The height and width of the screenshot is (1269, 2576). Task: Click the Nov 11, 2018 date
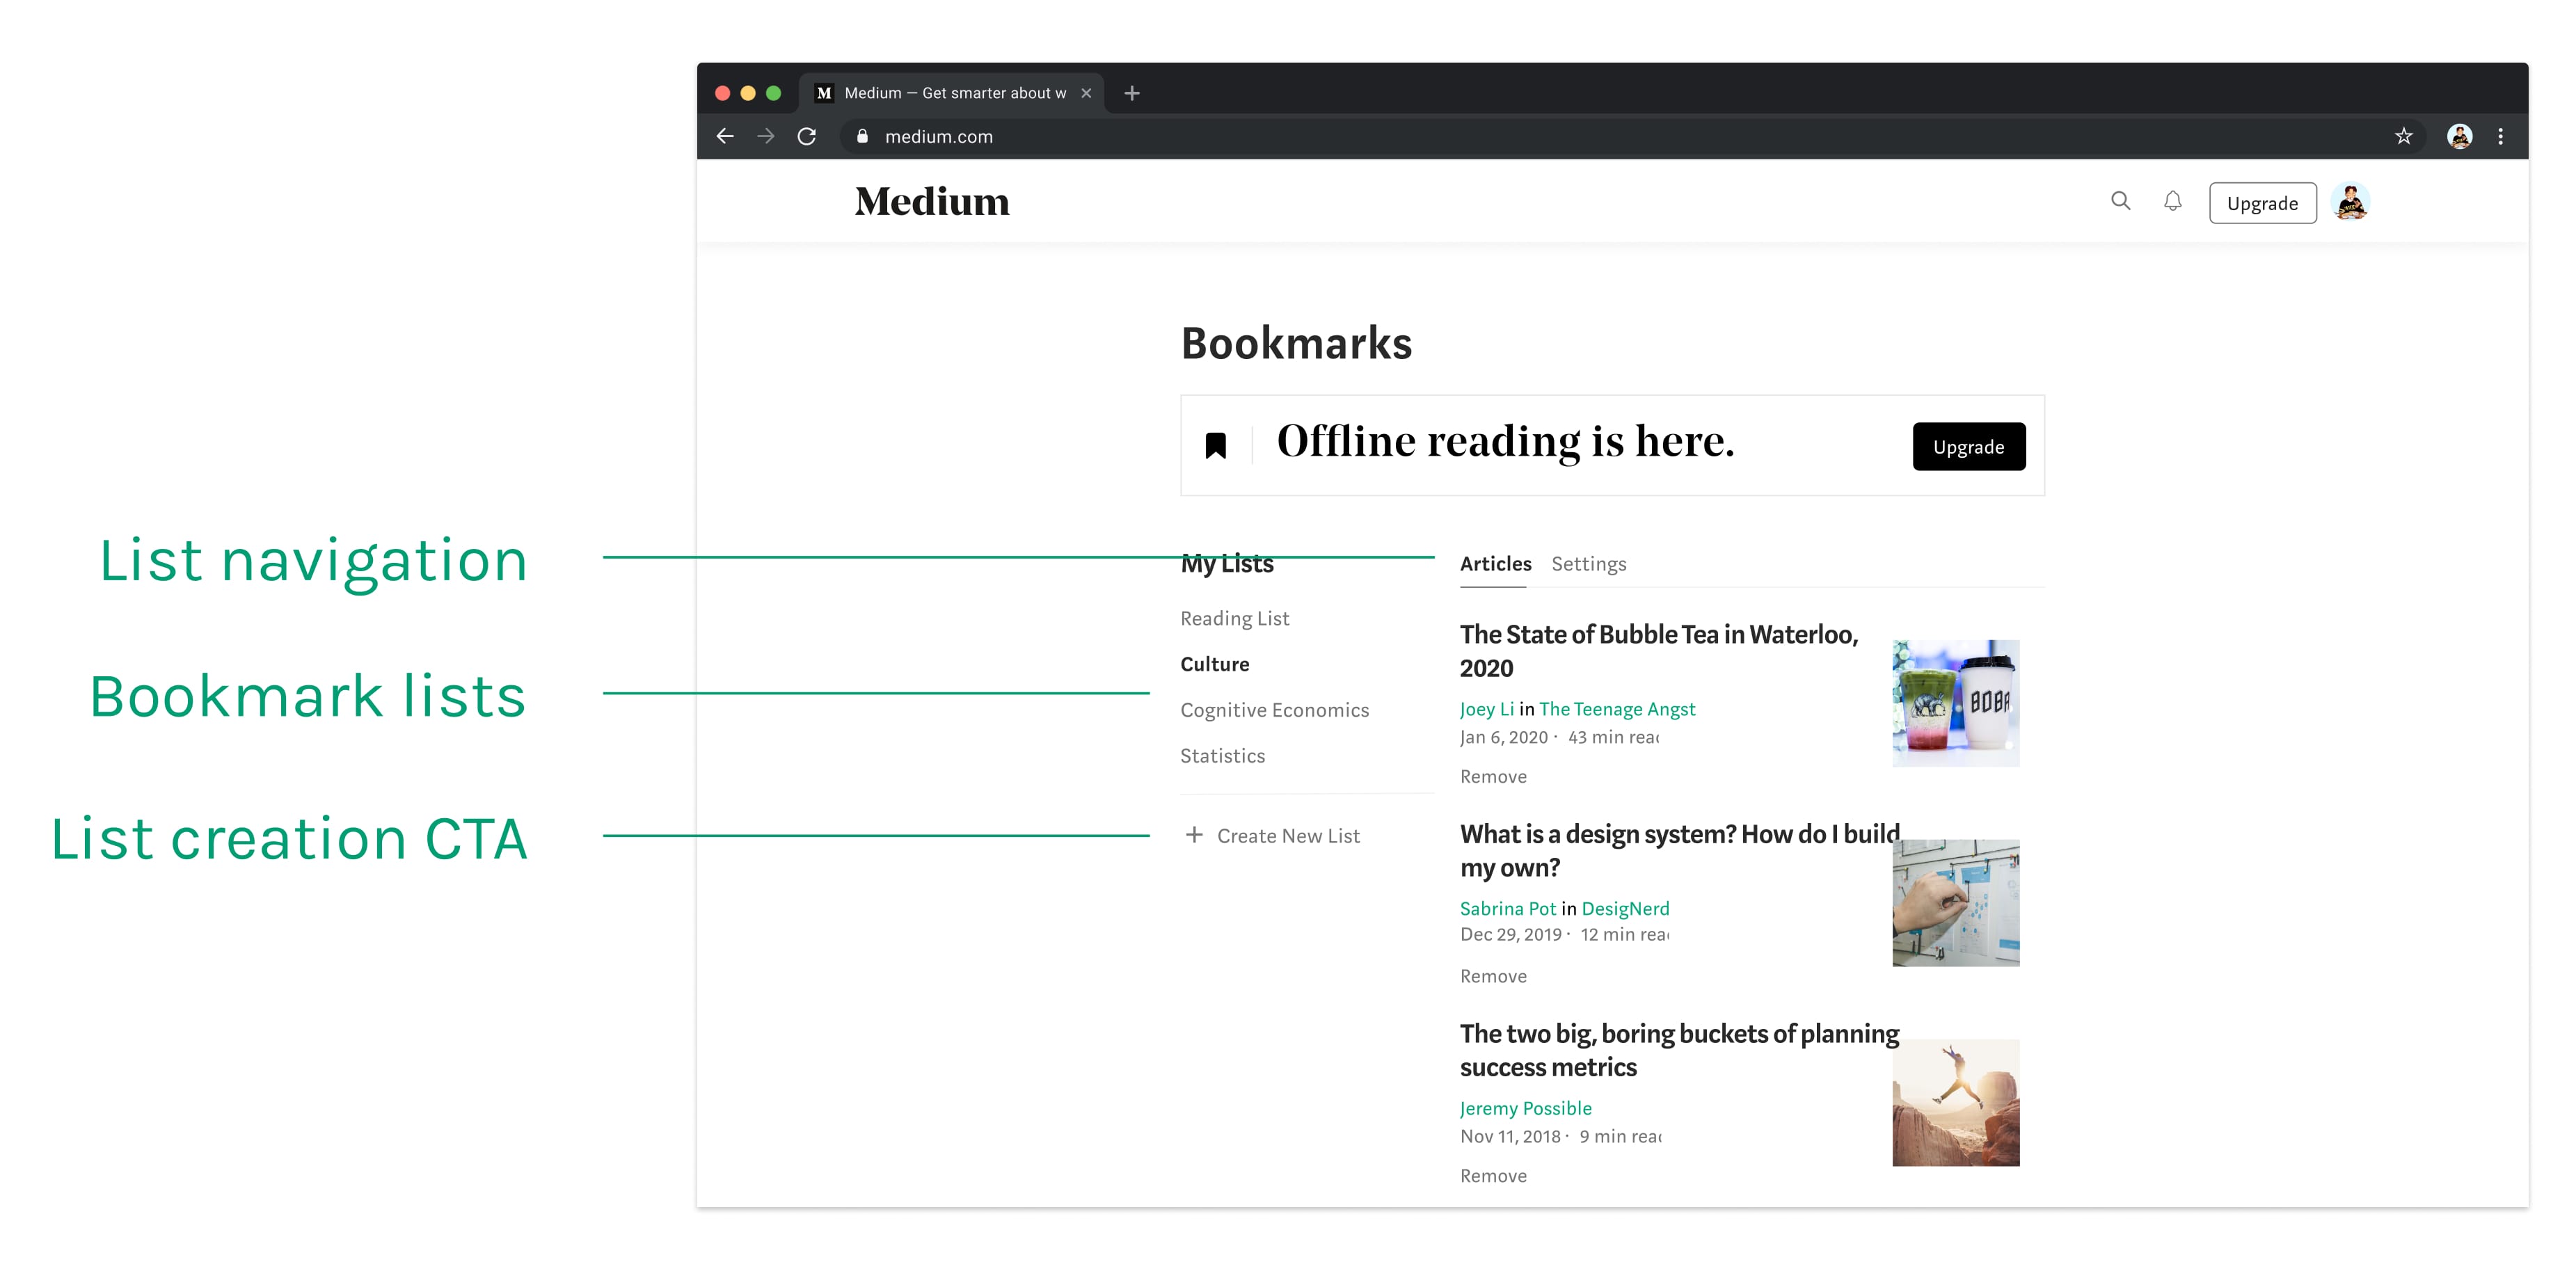point(1510,1137)
